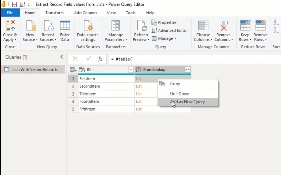This screenshot has height=175, width=281.
Task: Open the Help tab
Action: point(150,13)
